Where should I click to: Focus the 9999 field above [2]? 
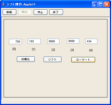[53, 41]
